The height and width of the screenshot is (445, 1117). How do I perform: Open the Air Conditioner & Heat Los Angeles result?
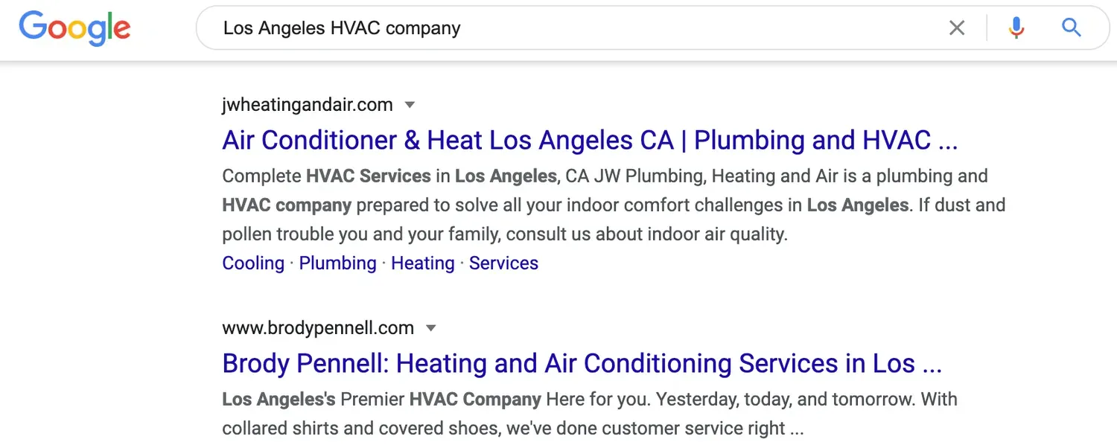pos(590,140)
